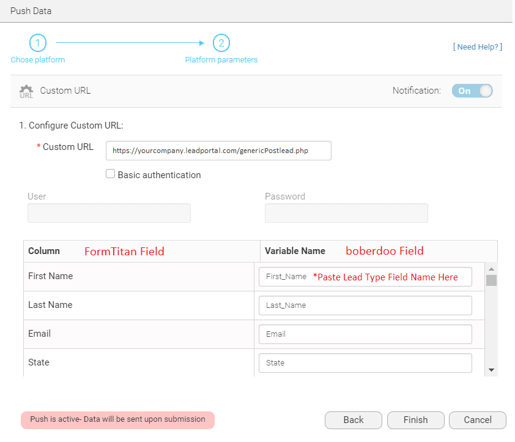Screen dimensions: 515x442
Task: Click the Variable Name header cell
Action: 379,251
